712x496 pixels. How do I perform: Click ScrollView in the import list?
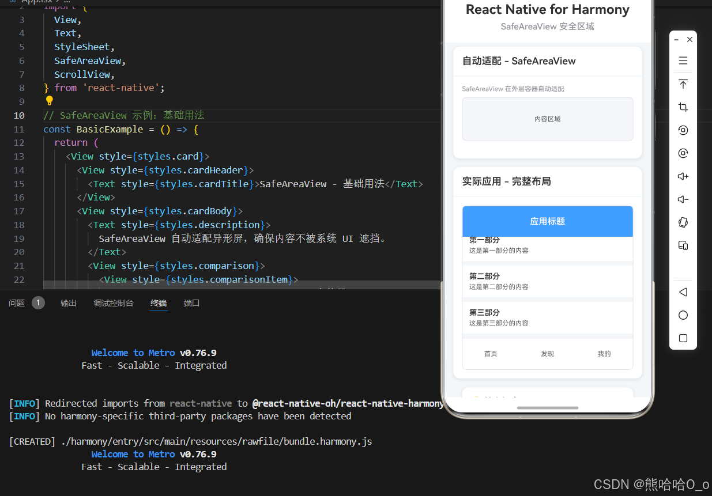click(x=82, y=74)
